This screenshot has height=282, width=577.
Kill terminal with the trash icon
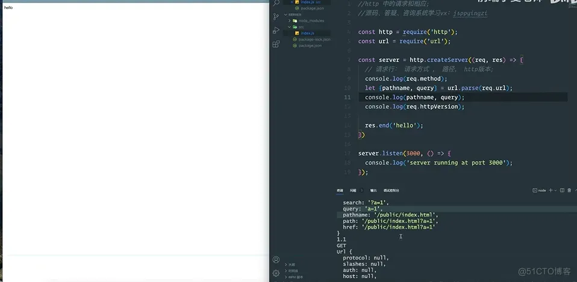(569, 190)
